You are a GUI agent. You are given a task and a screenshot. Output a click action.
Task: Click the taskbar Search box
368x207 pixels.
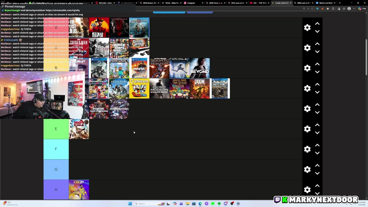pyautogui.click(x=149, y=204)
